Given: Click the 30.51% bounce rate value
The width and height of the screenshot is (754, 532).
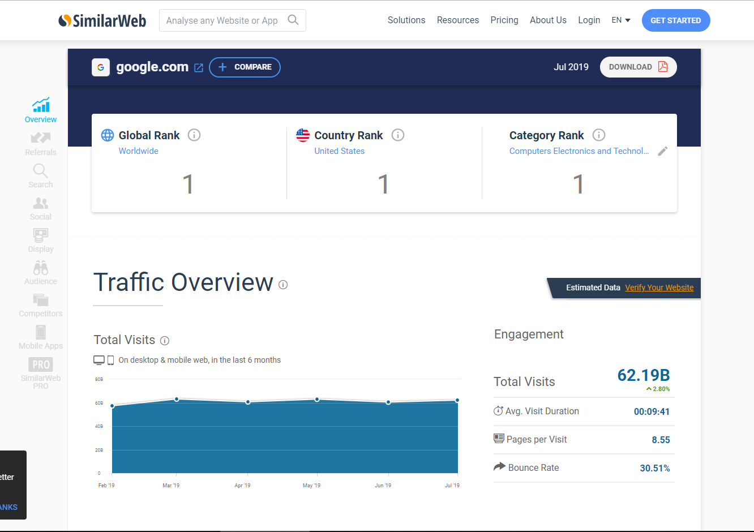Looking at the screenshot, I should [x=655, y=468].
